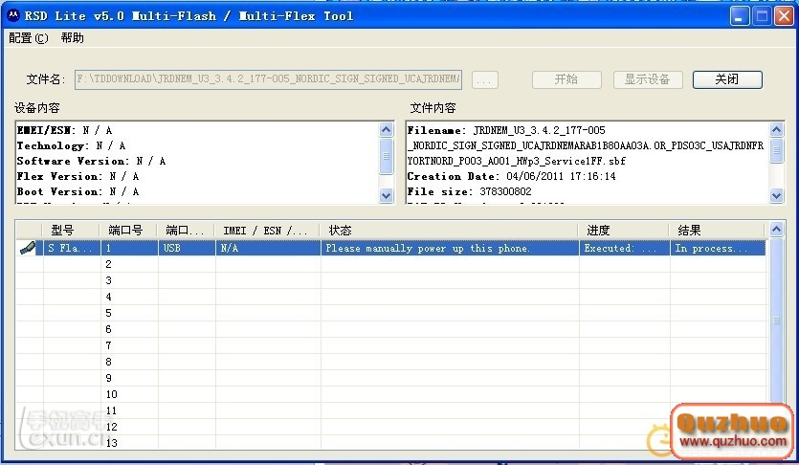Click the 'Software Version: N / A' line
799x465 pixels.
[92, 161]
